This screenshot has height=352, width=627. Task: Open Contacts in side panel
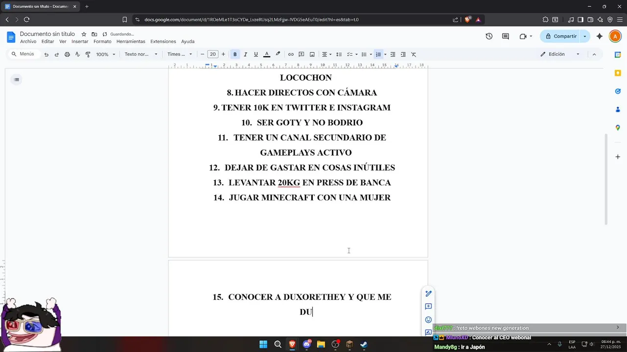click(618, 110)
